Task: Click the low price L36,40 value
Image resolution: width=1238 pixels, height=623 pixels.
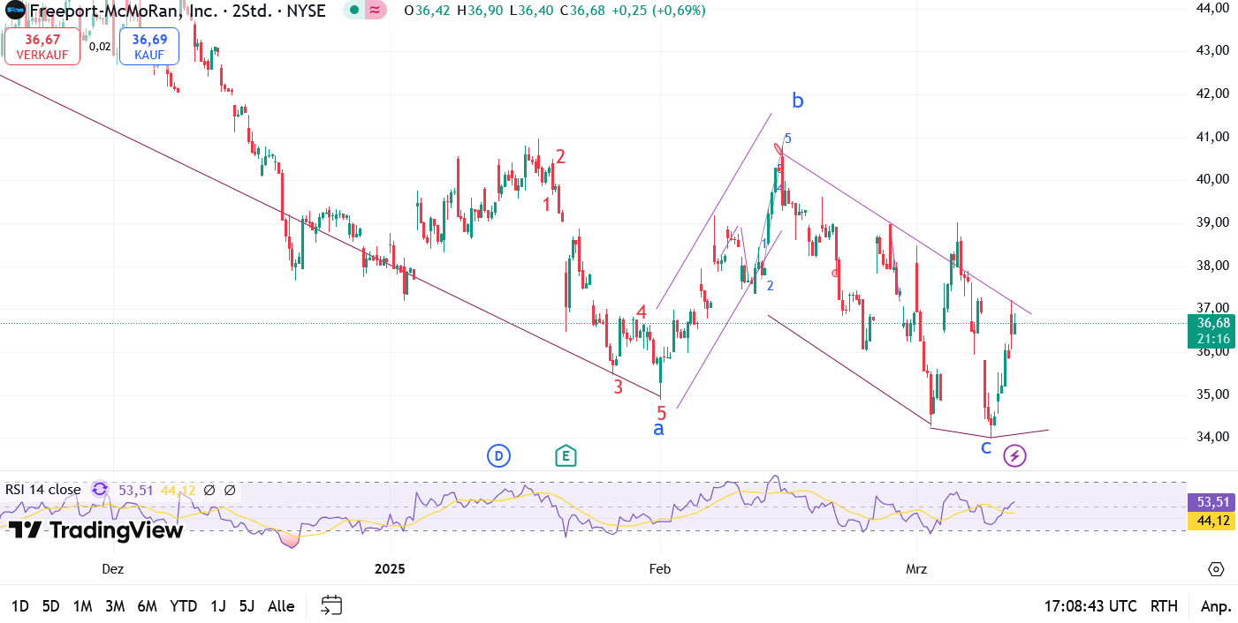Action: (531, 11)
